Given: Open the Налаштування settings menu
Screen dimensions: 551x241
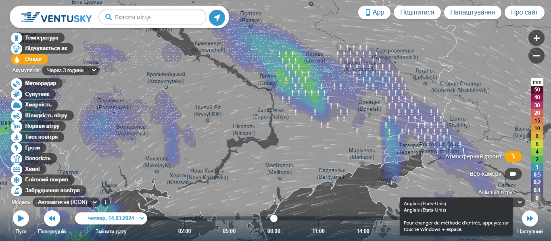Looking at the screenshot, I should [472, 12].
